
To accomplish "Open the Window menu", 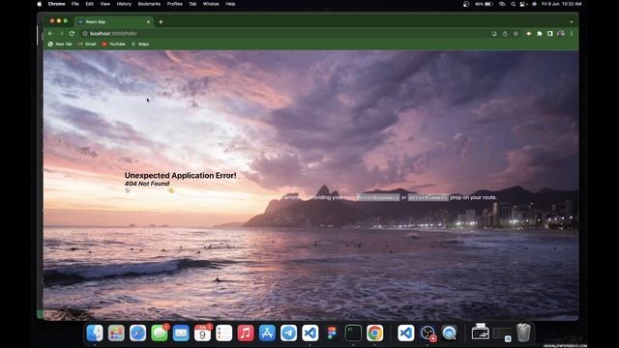I will pyautogui.click(x=211, y=4).
